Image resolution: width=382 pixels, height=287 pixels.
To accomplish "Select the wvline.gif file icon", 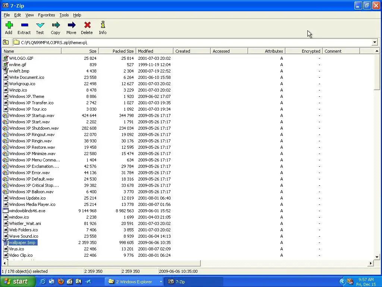I will [x=5, y=64].
